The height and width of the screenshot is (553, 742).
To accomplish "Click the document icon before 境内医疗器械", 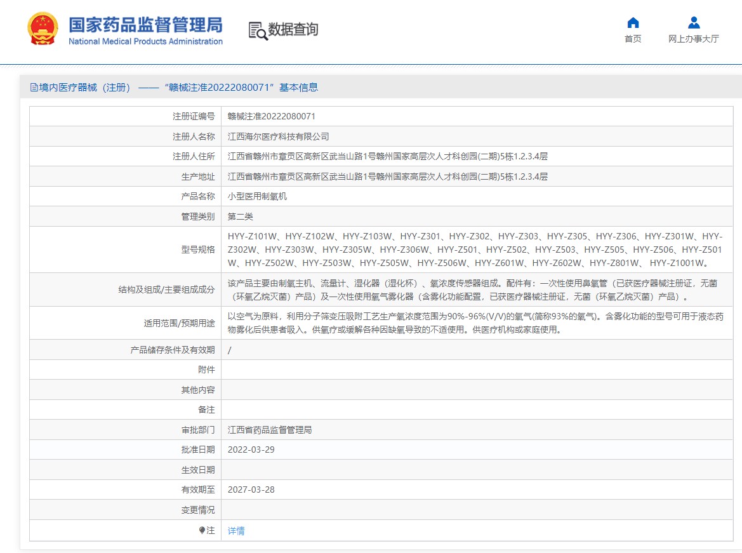I will click(34, 88).
